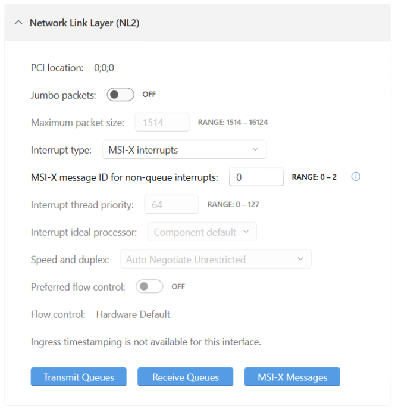Toggle the Jumbo packets switch
Viewport: 395px width, 412px height.
coord(120,95)
